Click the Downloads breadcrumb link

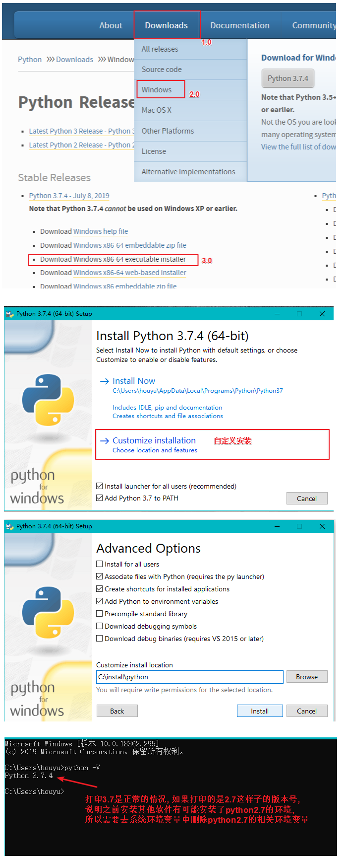coord(74,60)
